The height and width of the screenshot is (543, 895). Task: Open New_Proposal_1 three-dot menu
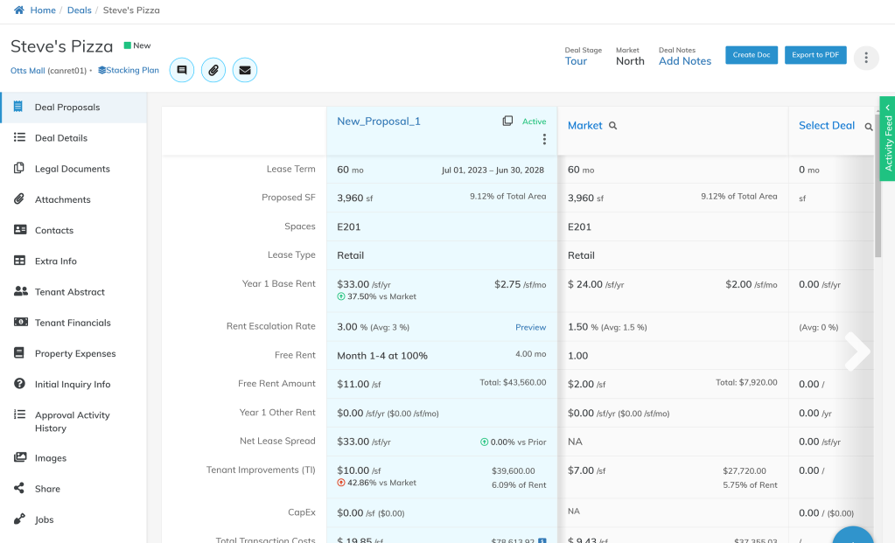point(544,139)
